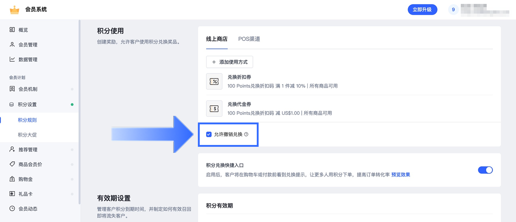Open the 会员动态 clock icon
516x222 pixels.
(x=12, y=209)
